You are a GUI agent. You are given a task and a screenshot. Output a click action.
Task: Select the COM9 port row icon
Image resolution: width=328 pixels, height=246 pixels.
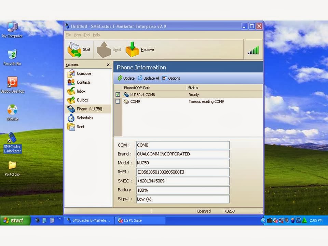tap(126, 101)
